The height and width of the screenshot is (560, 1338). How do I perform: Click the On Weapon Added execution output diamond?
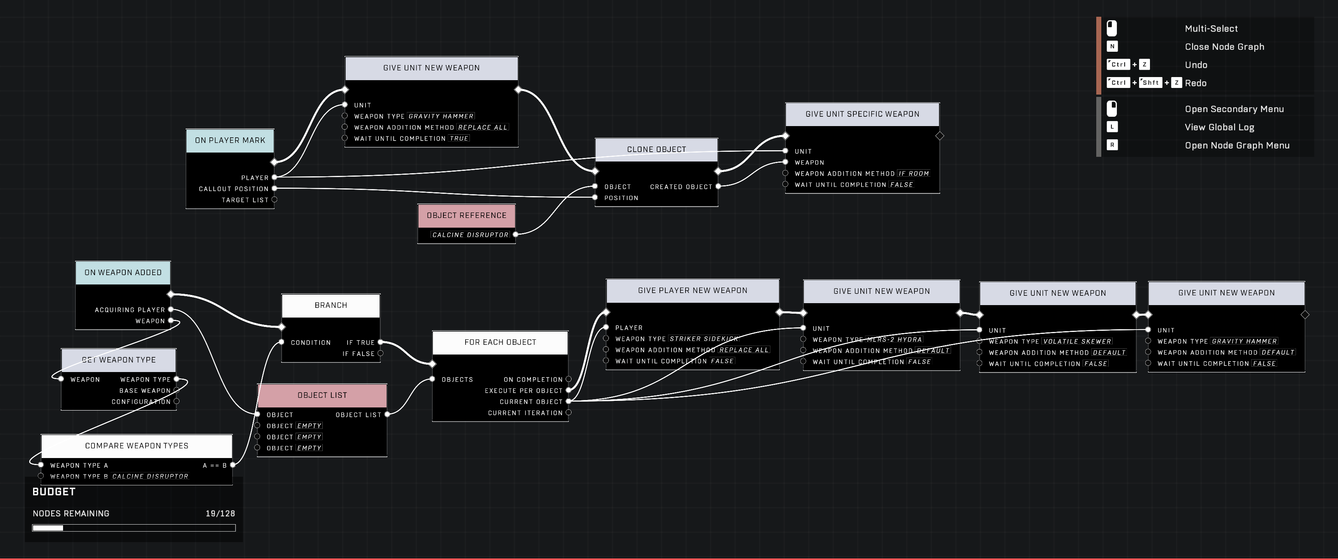[x=171, y=294]
